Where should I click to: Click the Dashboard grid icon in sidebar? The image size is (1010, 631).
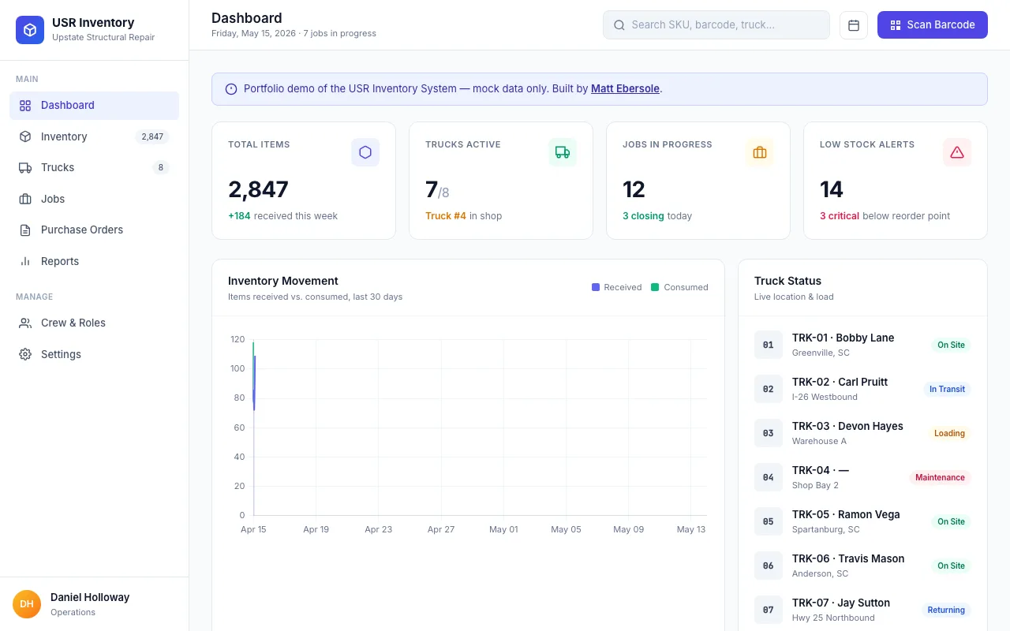25,106
